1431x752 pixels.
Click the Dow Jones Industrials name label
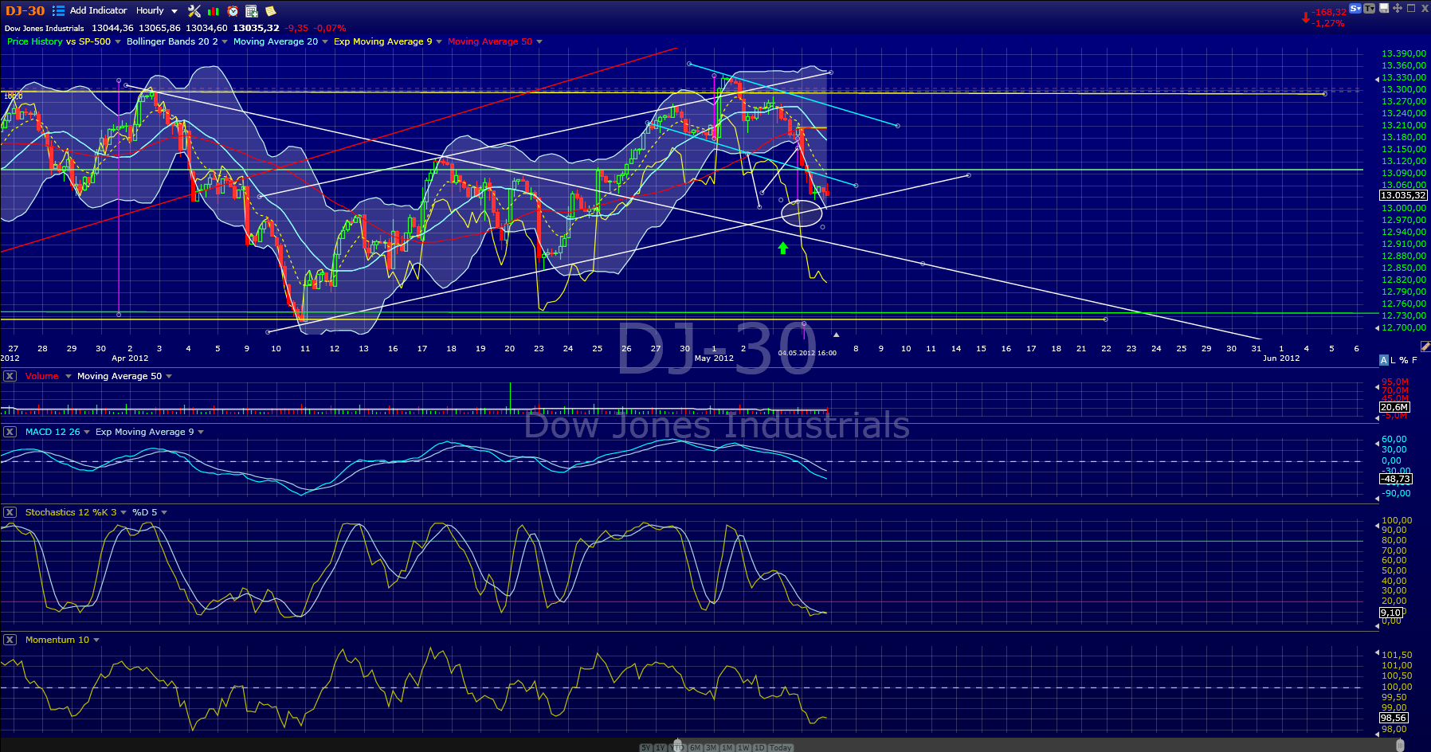click(x=45, y=28)
